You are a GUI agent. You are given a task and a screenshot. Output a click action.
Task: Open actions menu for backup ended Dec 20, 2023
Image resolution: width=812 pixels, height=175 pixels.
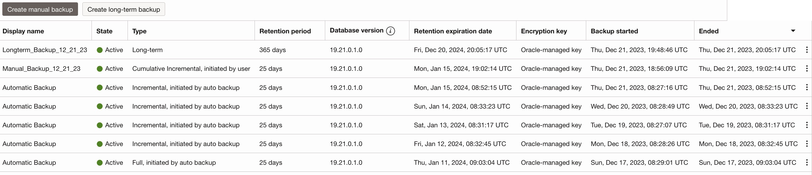(807, 107)
